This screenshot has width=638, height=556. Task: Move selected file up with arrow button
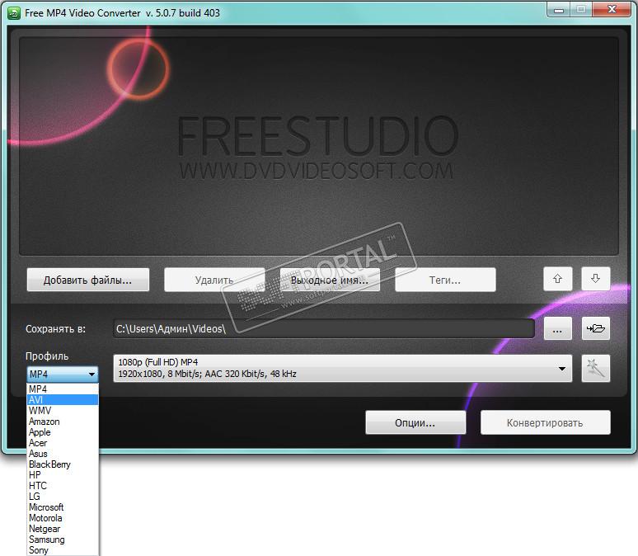[557, 279]
